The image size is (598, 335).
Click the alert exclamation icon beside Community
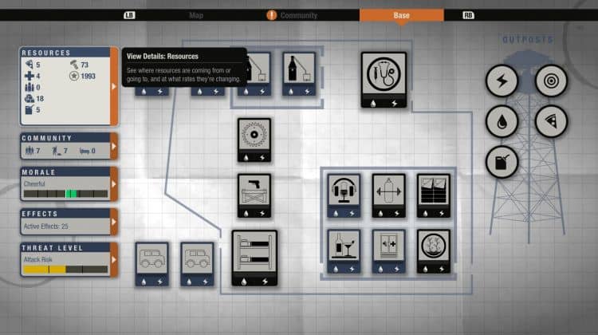point(271,15)
